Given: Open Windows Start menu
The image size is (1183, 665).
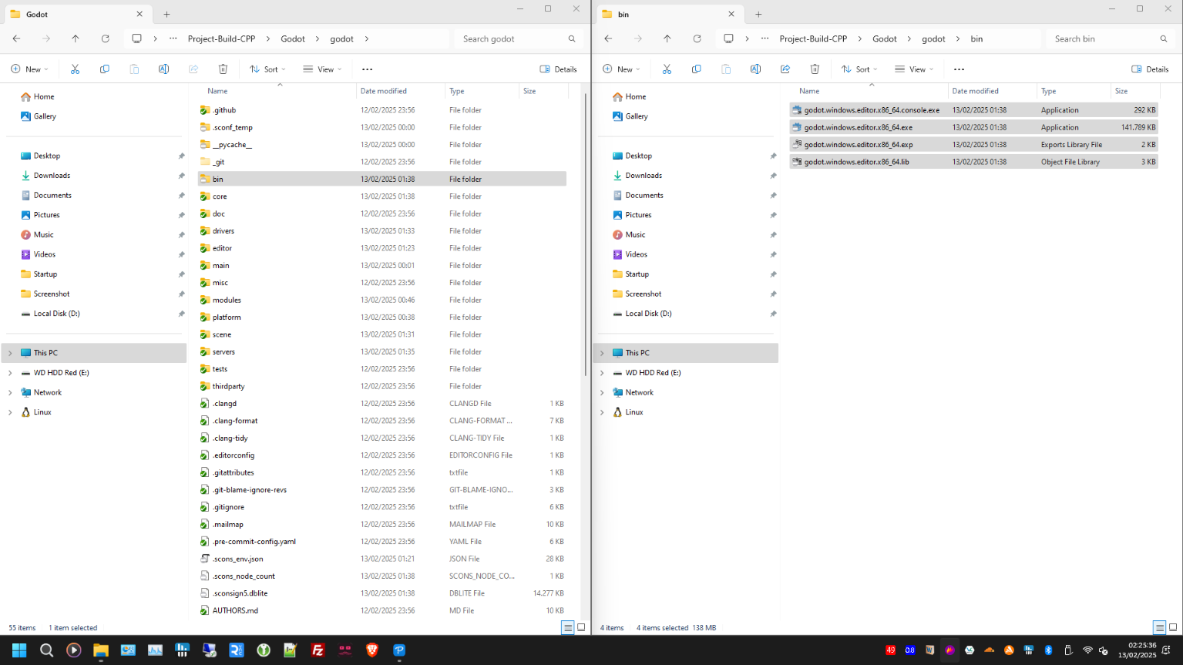Looking at the screenshot, I should pyautogui.click(x=19, y=650).
